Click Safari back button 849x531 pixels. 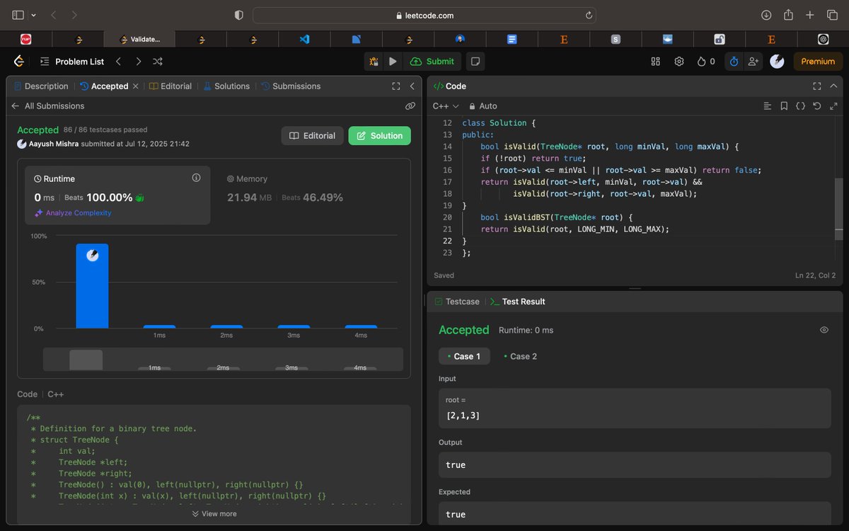(x=54, y=15)
